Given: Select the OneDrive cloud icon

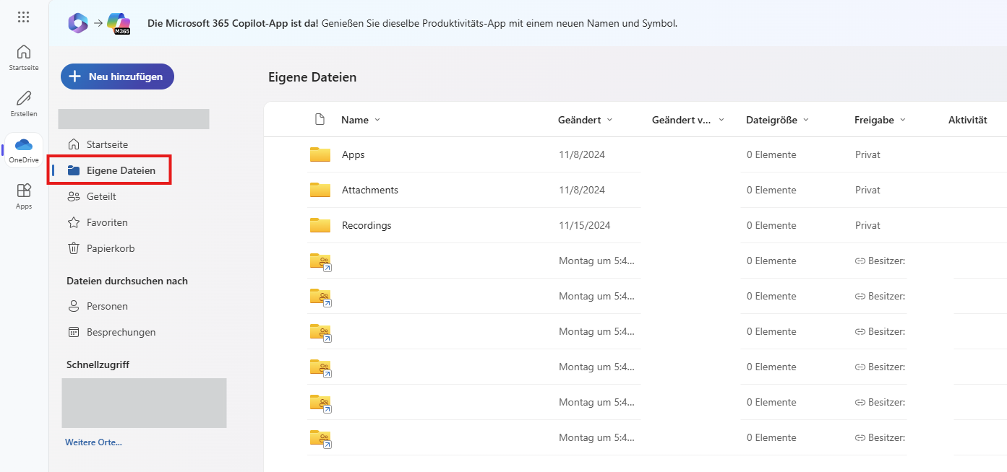Looking at the screenshot, I should [24, 145].
